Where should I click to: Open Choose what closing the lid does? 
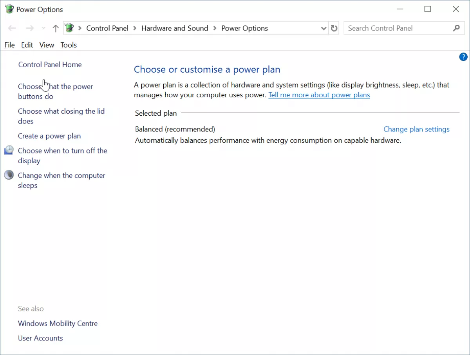[61, 116]
